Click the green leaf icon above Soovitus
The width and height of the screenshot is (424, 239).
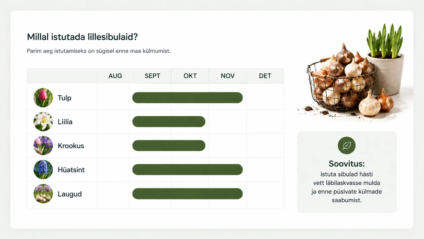(x=347, y=146)
